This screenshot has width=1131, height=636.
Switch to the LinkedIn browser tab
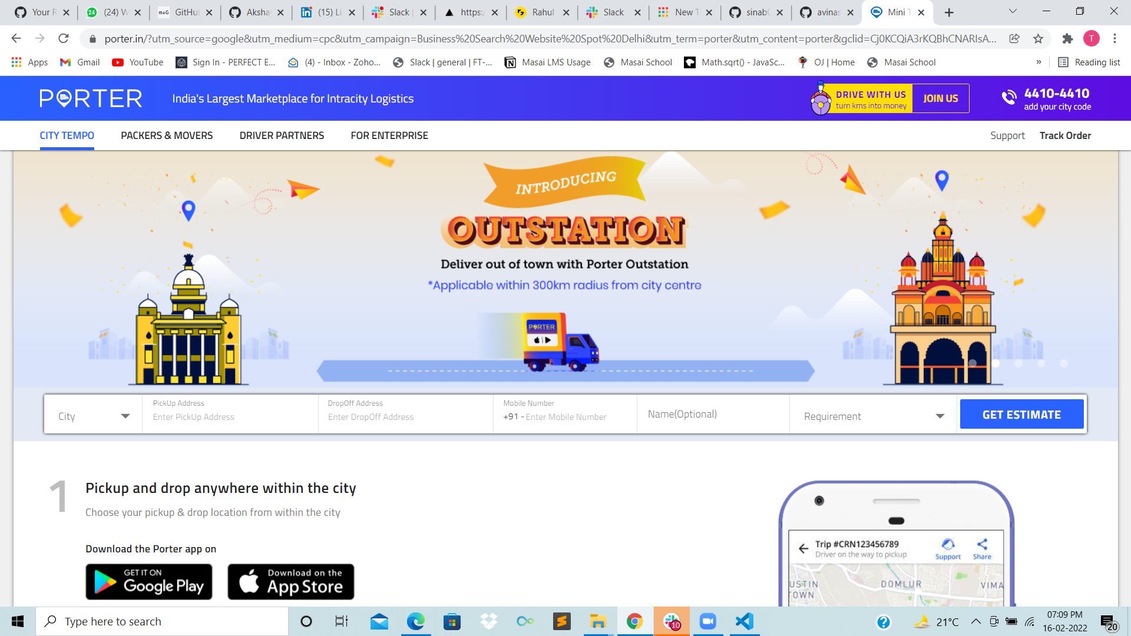328,12
